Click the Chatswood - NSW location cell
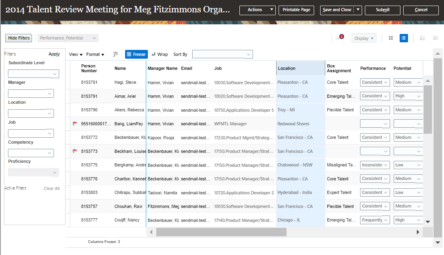Screen dimensions: 444x255 295,165
